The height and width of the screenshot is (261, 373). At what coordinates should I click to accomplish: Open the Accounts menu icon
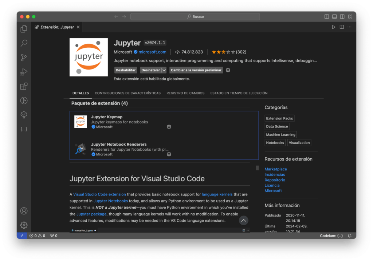(x=24, y=211)
